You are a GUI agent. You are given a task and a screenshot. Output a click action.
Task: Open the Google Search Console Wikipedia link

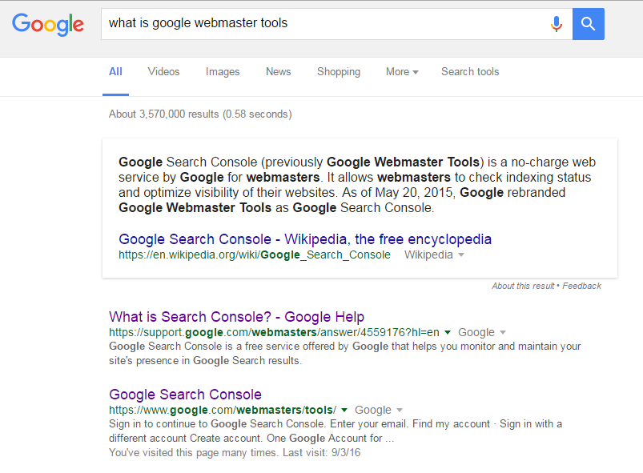[x=305, y=239]
